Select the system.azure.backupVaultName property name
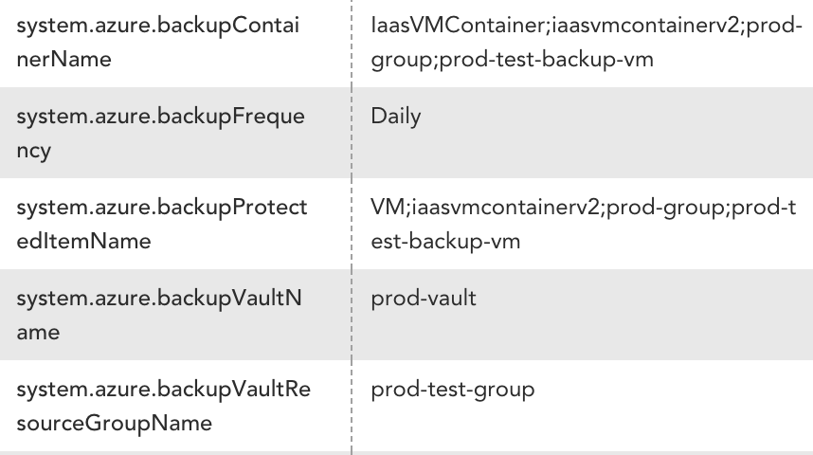This screenshot has width=813, height=455. (159, 315)
